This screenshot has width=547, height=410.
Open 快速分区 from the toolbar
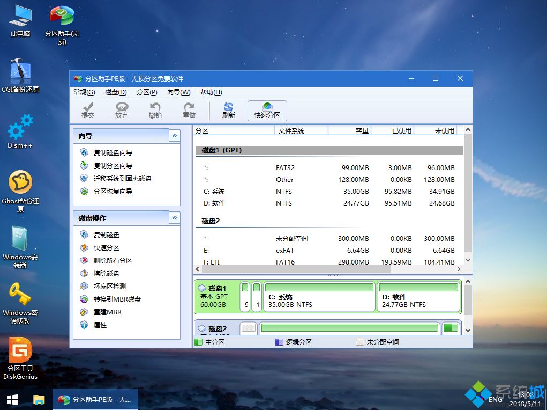pyautogui.click(x=266, y=110)
